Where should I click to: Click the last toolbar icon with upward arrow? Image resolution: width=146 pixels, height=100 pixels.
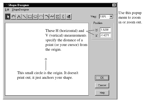(69, 17)
